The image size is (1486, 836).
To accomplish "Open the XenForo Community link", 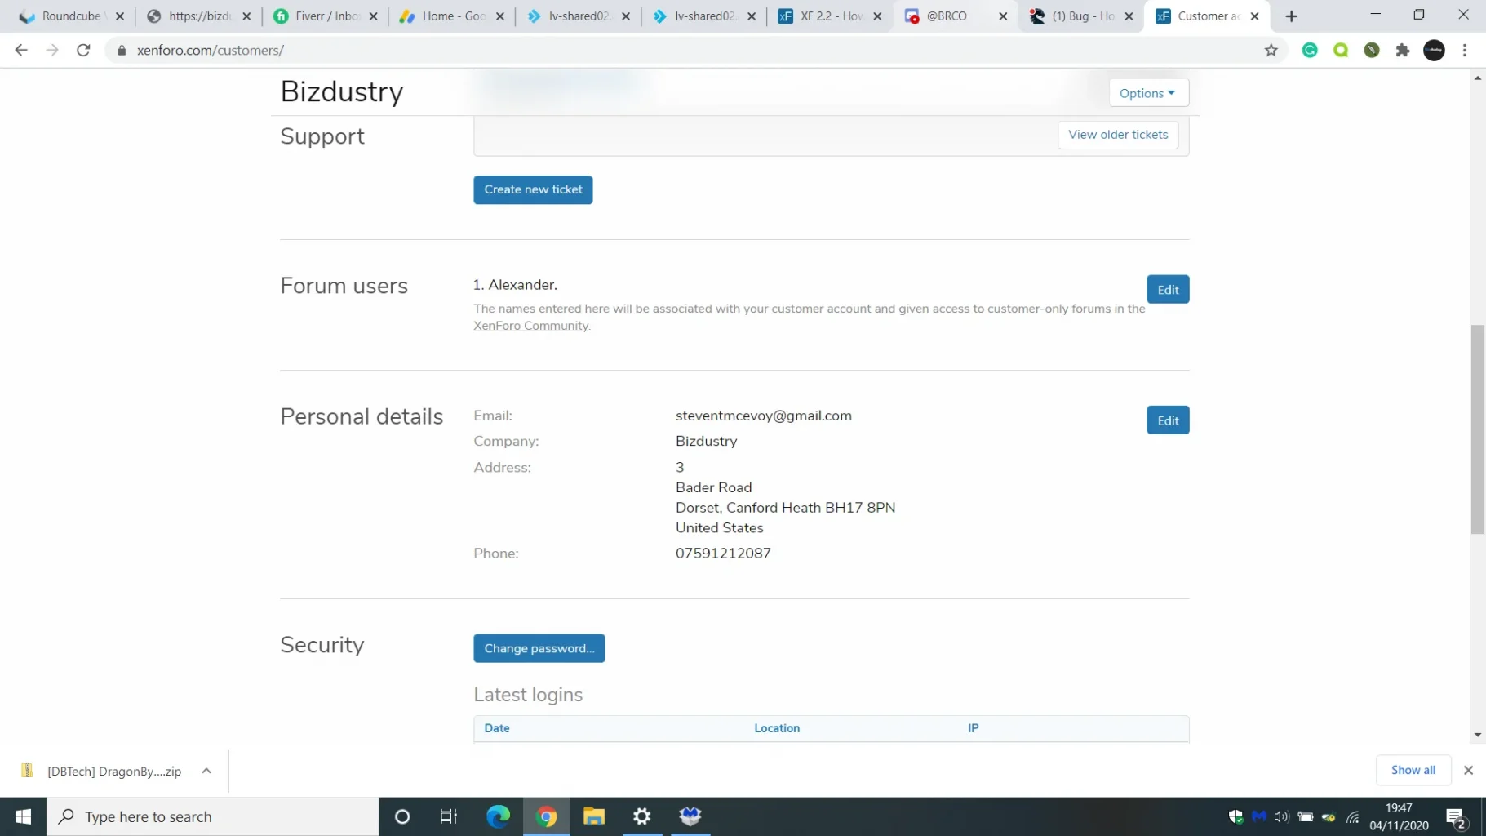I will click(x=530, y=326).
